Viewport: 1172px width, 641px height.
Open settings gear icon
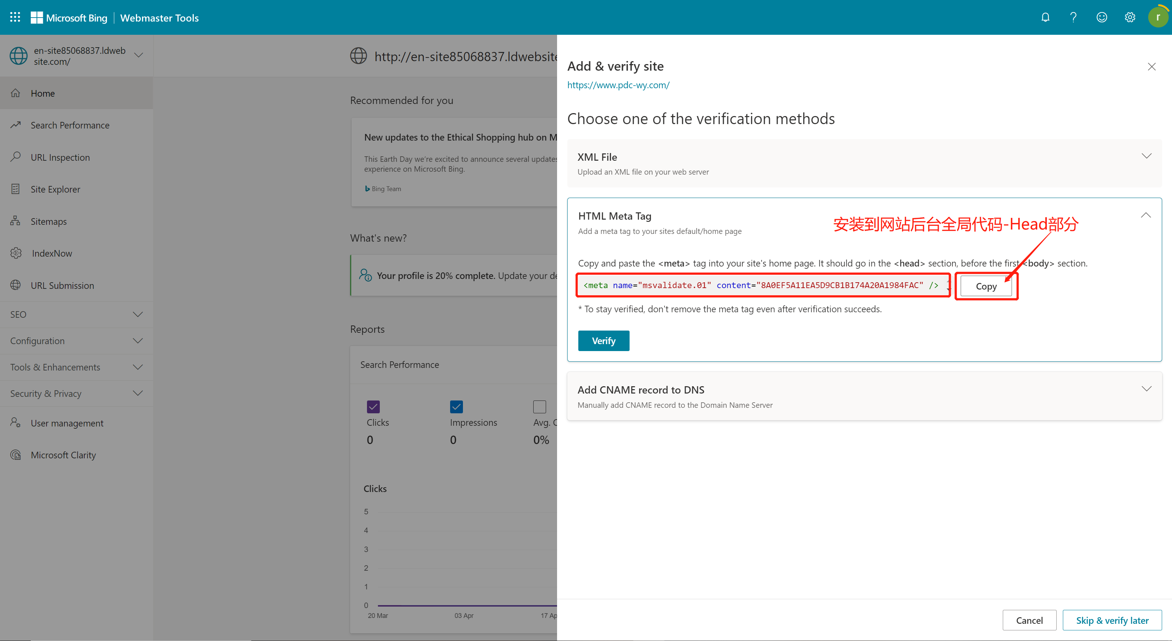pos(1130,17)
